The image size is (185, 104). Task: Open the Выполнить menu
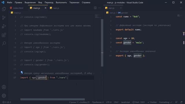tap(61, 2)
